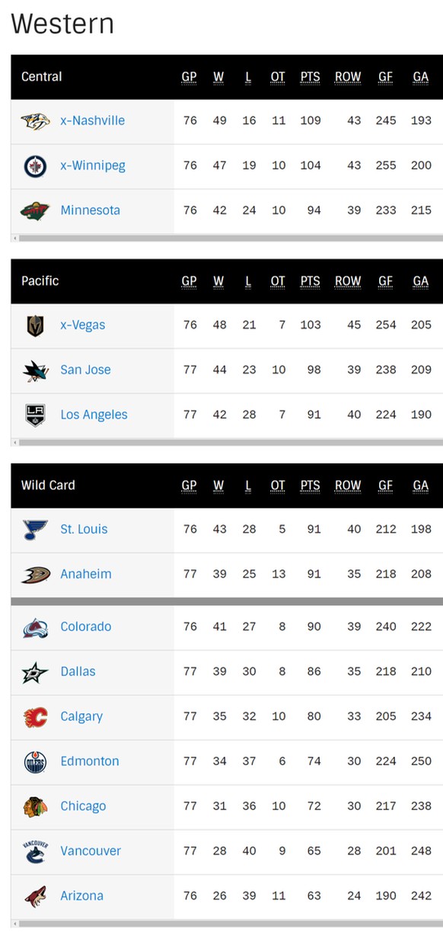Open the Calgary team link
Image resolution: width=443 pixels, height=932 pixels.
[81, 716]
